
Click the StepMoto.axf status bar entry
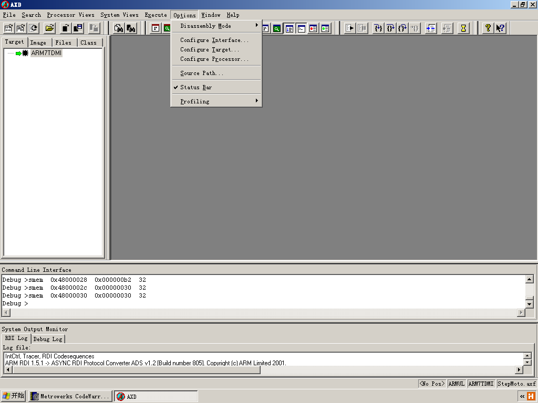tap(516, 384)
